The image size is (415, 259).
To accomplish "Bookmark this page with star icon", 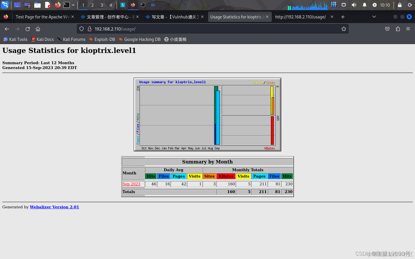I will pyautogui.click(x=344, y=29).
